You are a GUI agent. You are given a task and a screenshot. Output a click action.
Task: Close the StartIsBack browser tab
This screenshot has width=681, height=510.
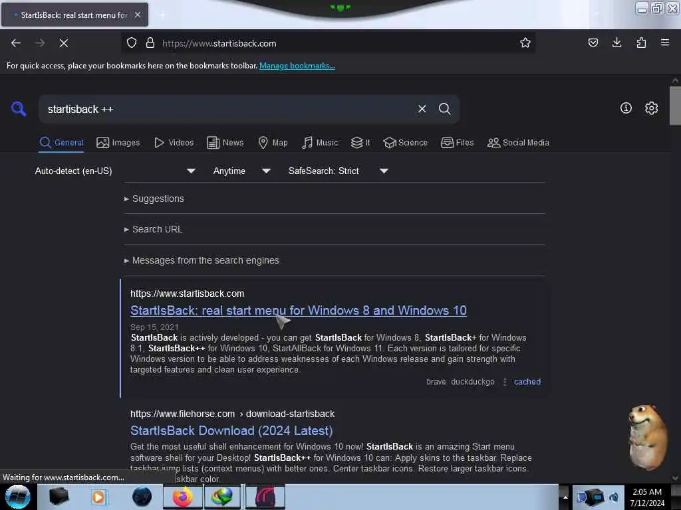point(138,15)
